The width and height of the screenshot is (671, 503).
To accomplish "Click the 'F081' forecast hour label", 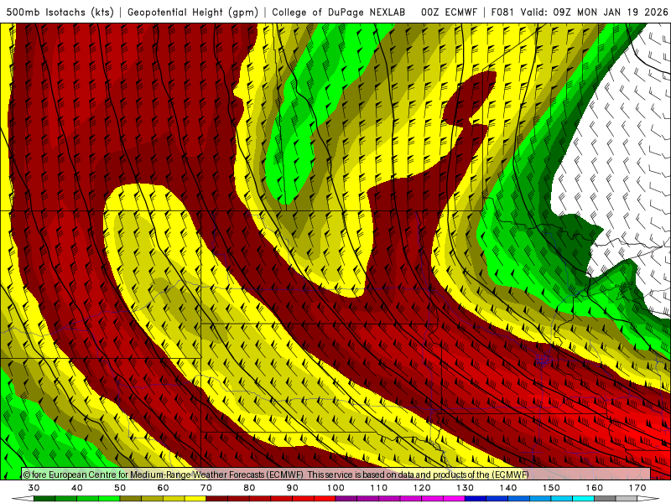I will pos(502,13).
